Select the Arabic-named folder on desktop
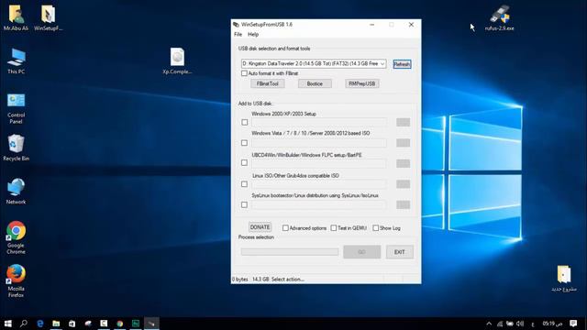The width and height of the screenshot is (587, 330). [564, 278]
